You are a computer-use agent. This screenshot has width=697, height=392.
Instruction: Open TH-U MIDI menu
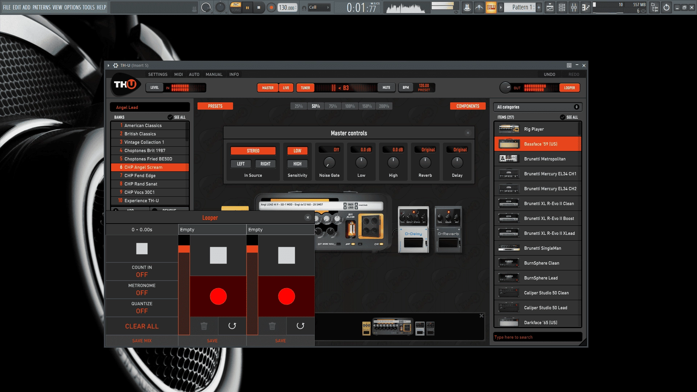(179, 74)
